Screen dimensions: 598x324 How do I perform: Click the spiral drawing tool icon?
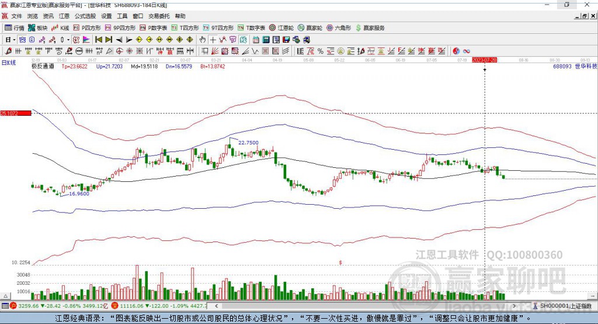(x=59, y=51)
